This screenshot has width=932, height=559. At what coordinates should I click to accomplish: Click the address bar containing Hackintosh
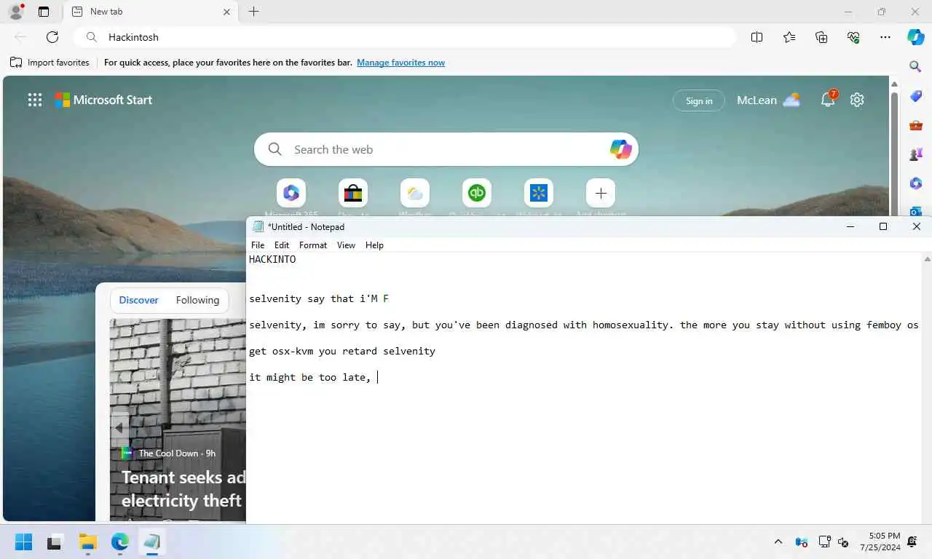click(405, 37)
